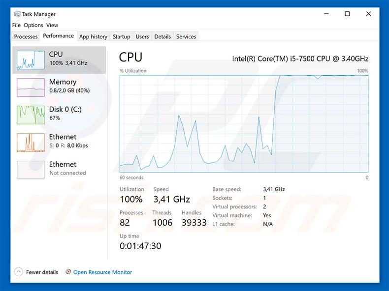389x291 pixels.
Task: Switch to the App history tab
Action: [93, 36]
